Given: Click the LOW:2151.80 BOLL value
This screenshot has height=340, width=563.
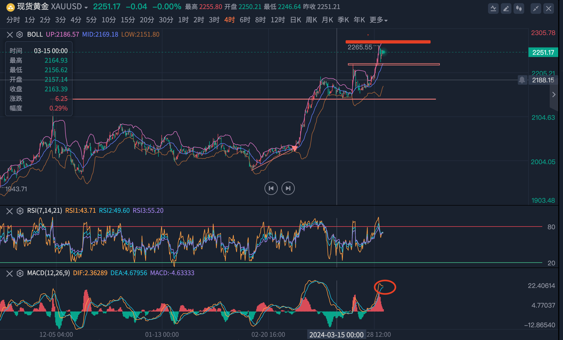Looking at the screenshot, I should pos(140,35).
